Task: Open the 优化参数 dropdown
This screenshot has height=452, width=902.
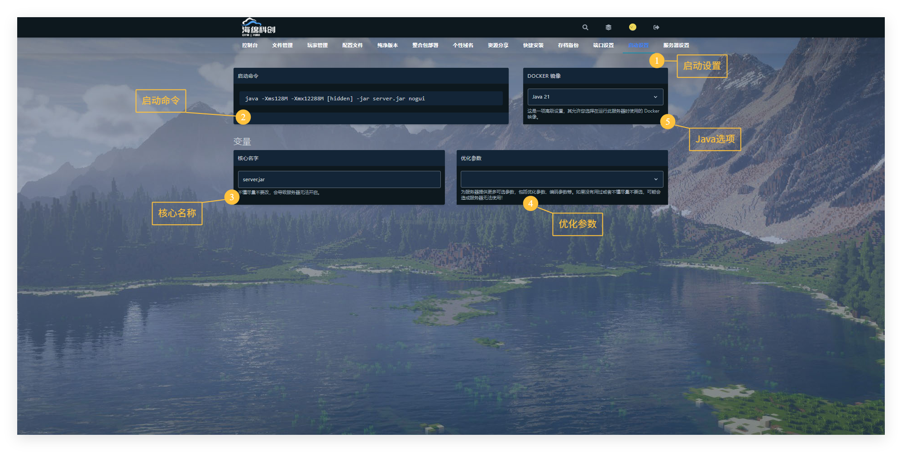Action: (x=561, y=179)
